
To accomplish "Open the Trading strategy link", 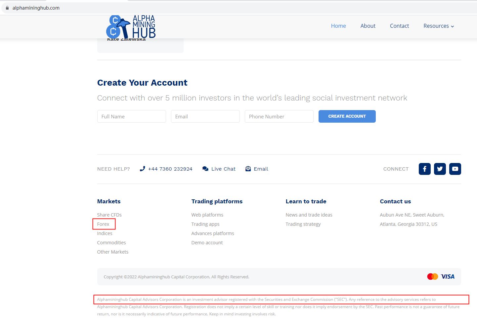I will [x=303, y=224].
